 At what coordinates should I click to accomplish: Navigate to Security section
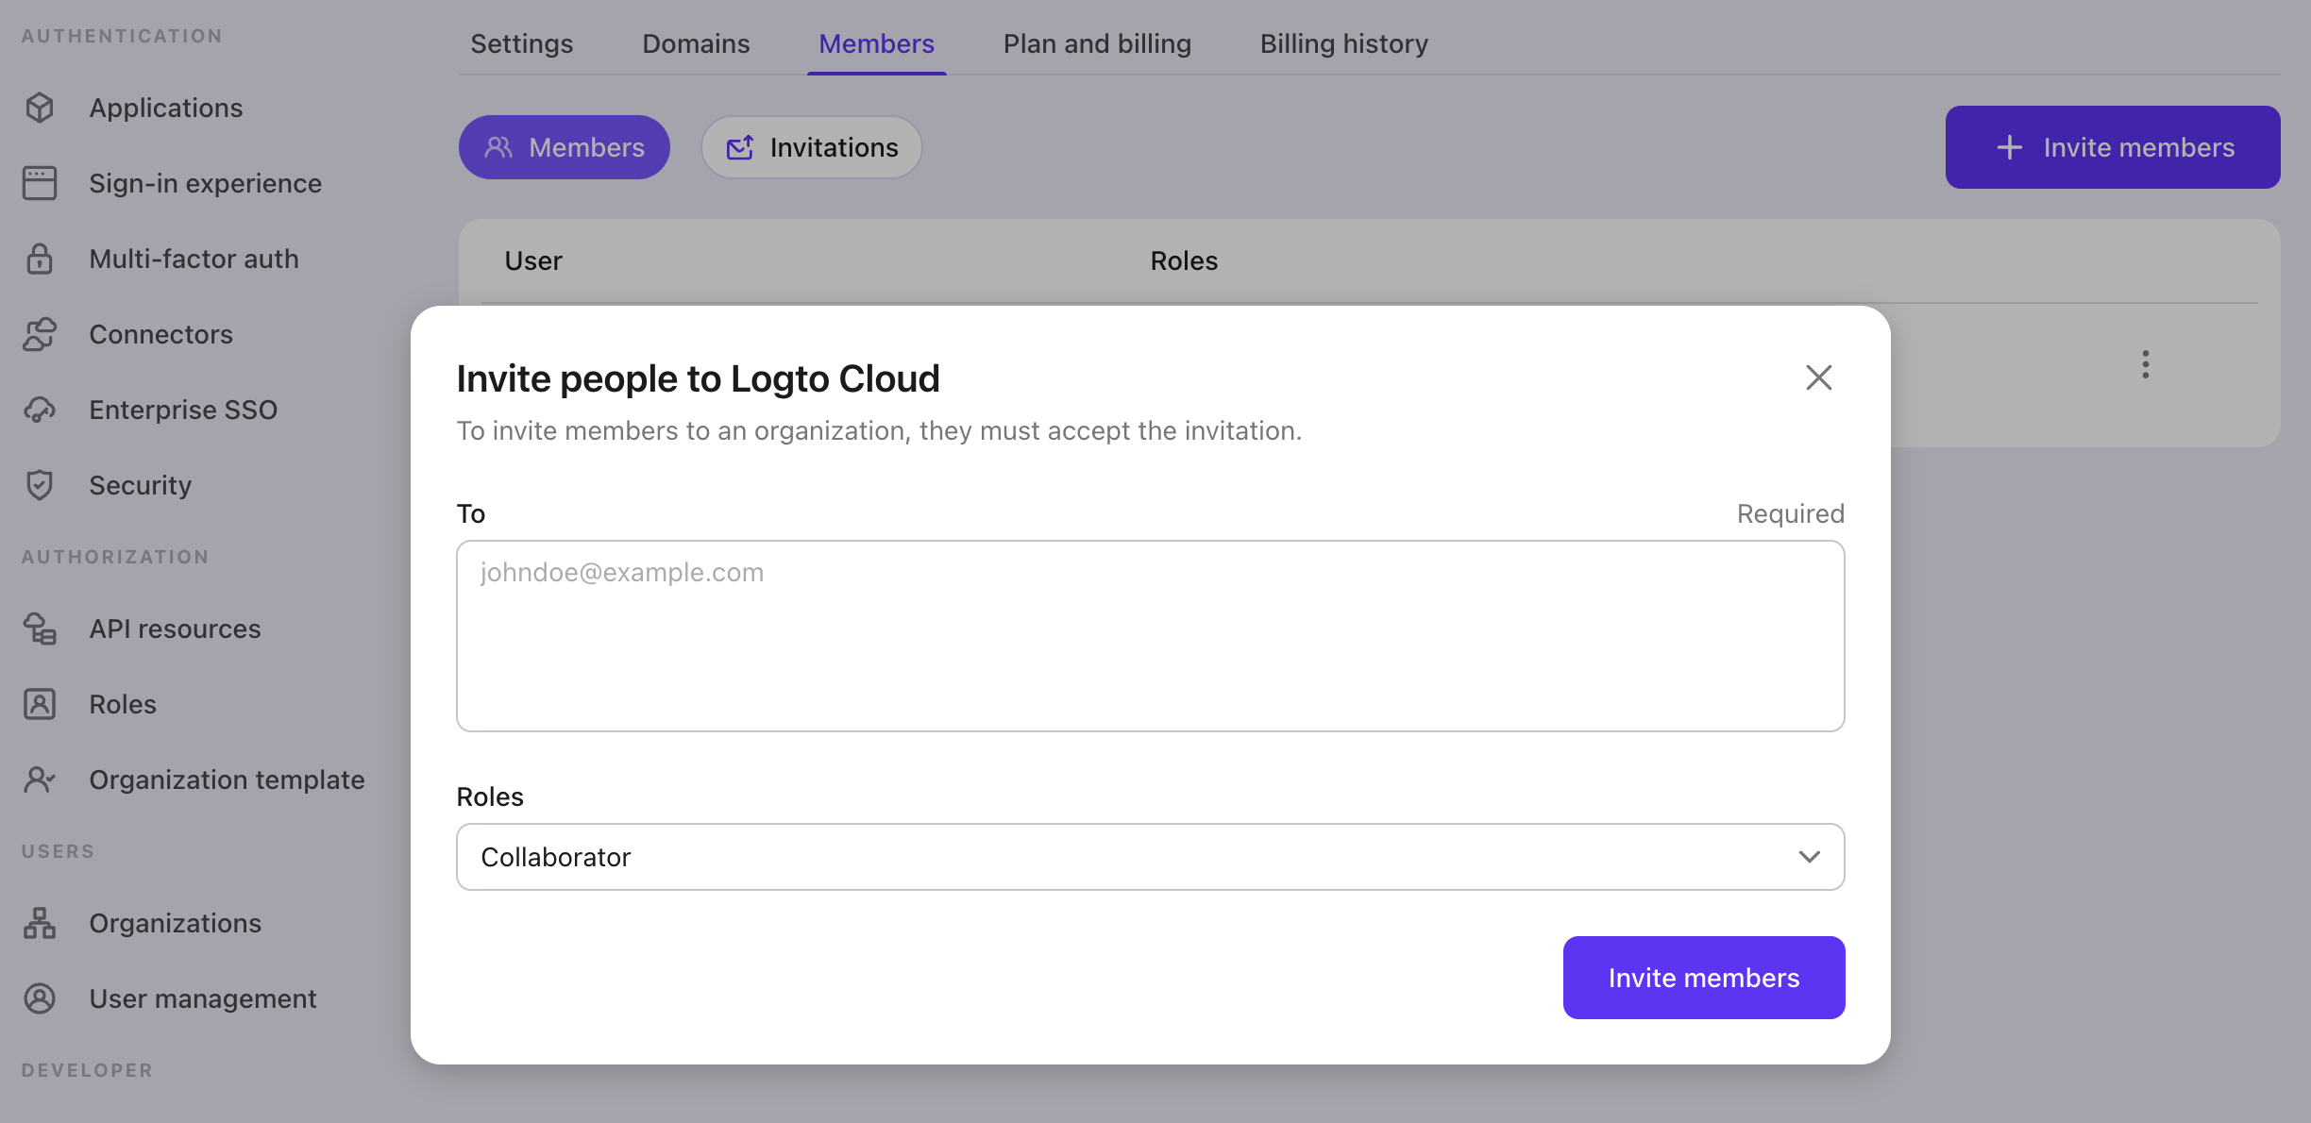pyautogui.click(x=141, y=485)
